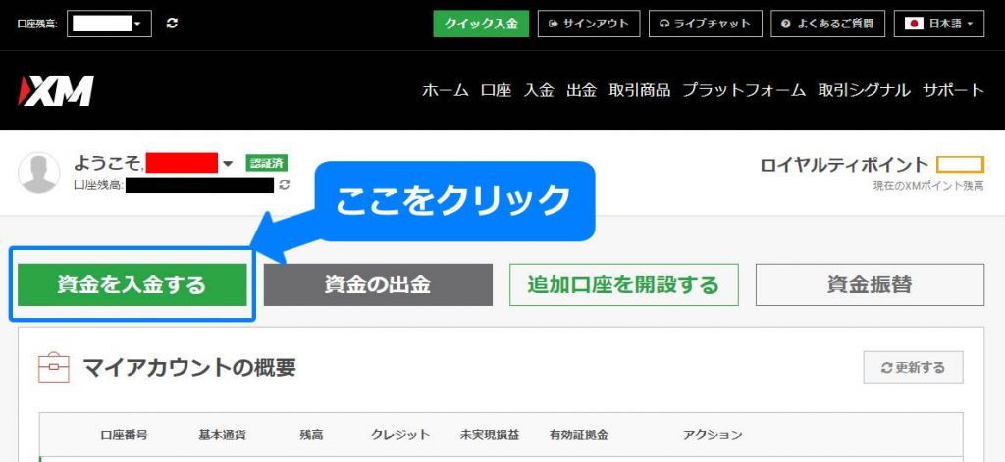Image resolution: width=1005 pixels, height=462 pixels.
Task: Click the 資金振替 button
Action: (870, 284)
